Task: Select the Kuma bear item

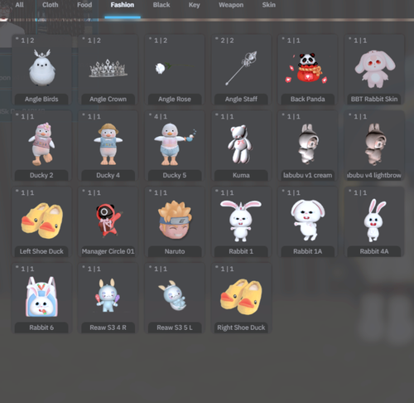Action: [x=240, y=144]
